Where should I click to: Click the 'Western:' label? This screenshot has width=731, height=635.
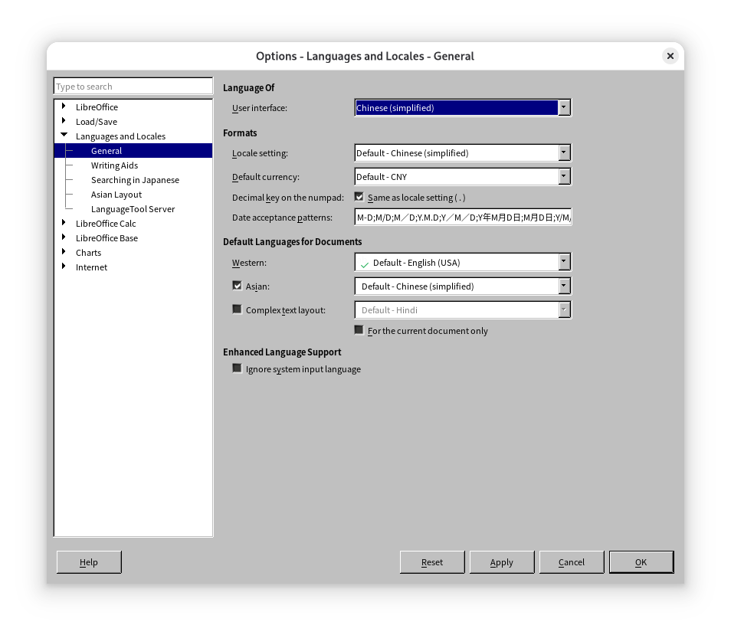250,263
